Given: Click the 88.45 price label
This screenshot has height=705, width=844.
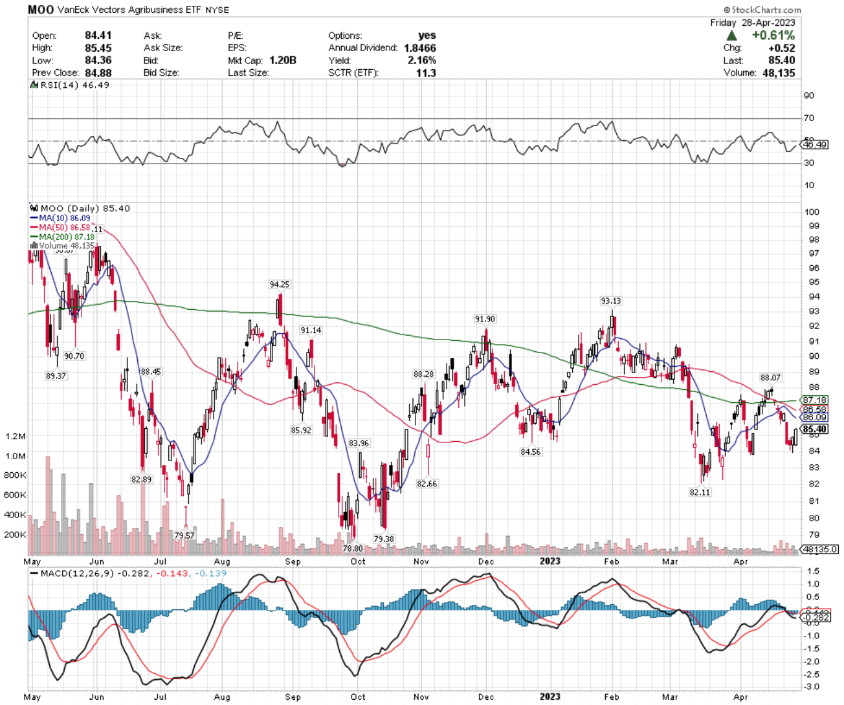Looking at the screenshot, I should pyautogui.click(x=151, y=371).
